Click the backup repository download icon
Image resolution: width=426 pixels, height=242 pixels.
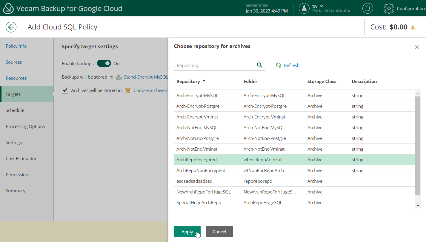[x=119, y=77]
